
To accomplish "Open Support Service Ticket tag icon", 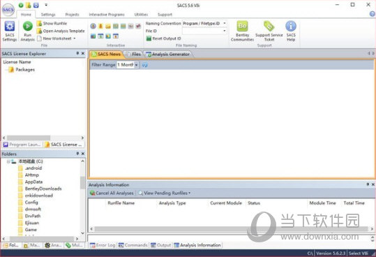I will tap(269, 26).
